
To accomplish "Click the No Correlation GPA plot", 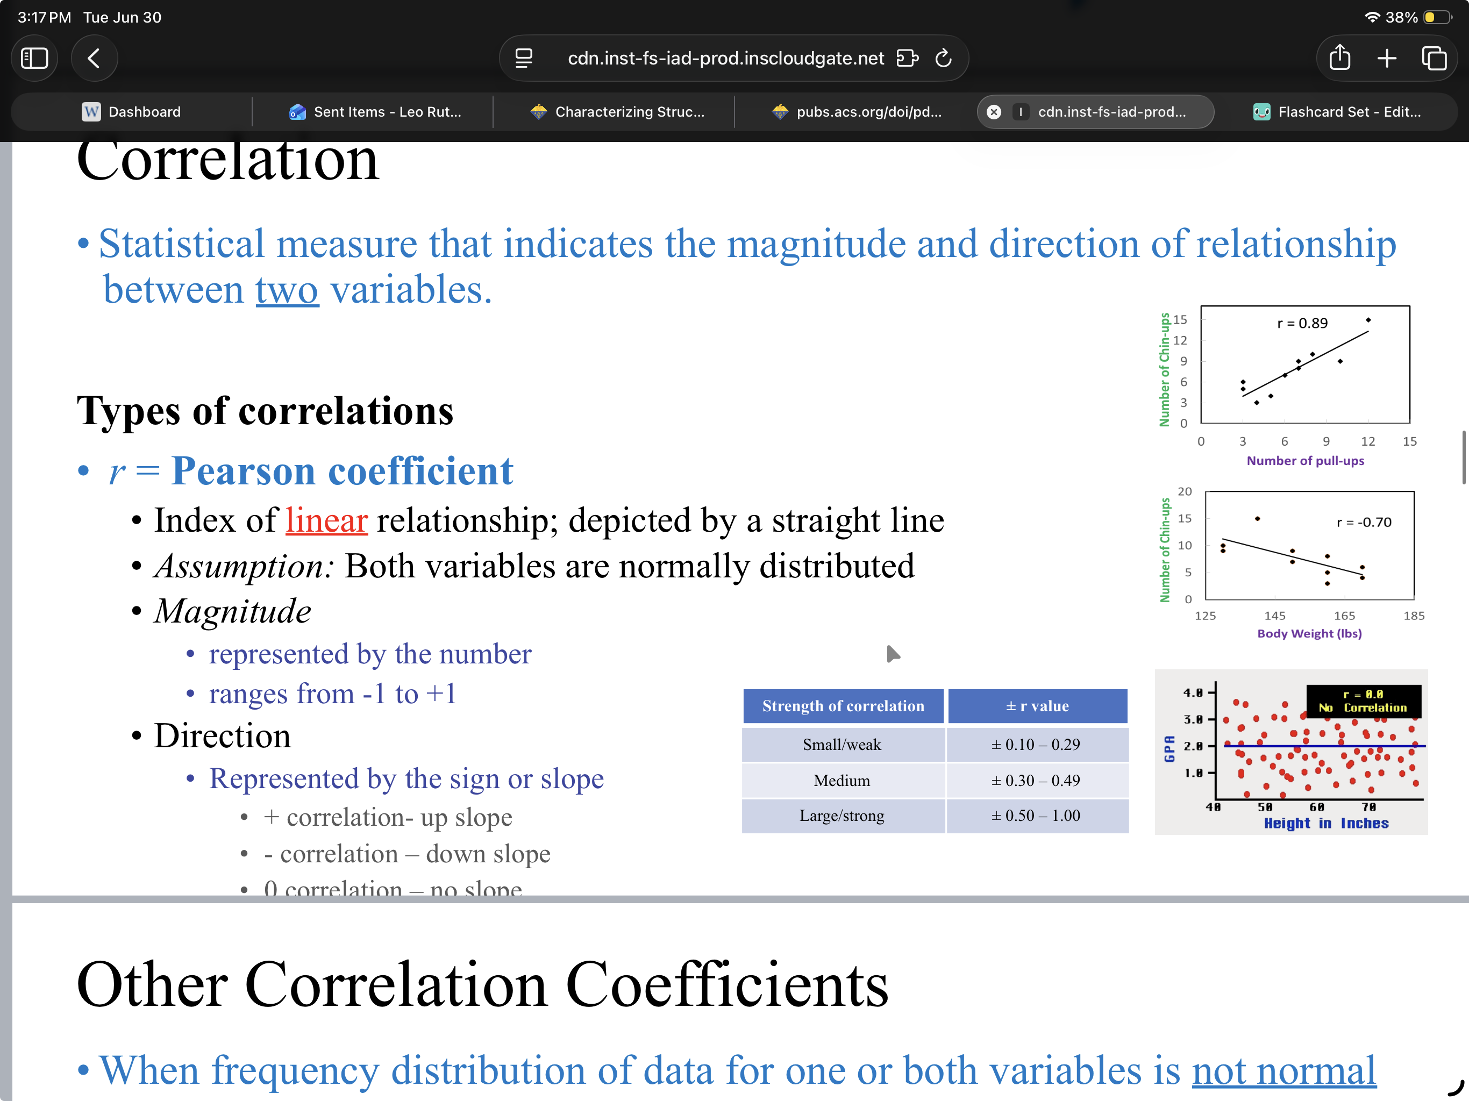I will coord(1291,752).
